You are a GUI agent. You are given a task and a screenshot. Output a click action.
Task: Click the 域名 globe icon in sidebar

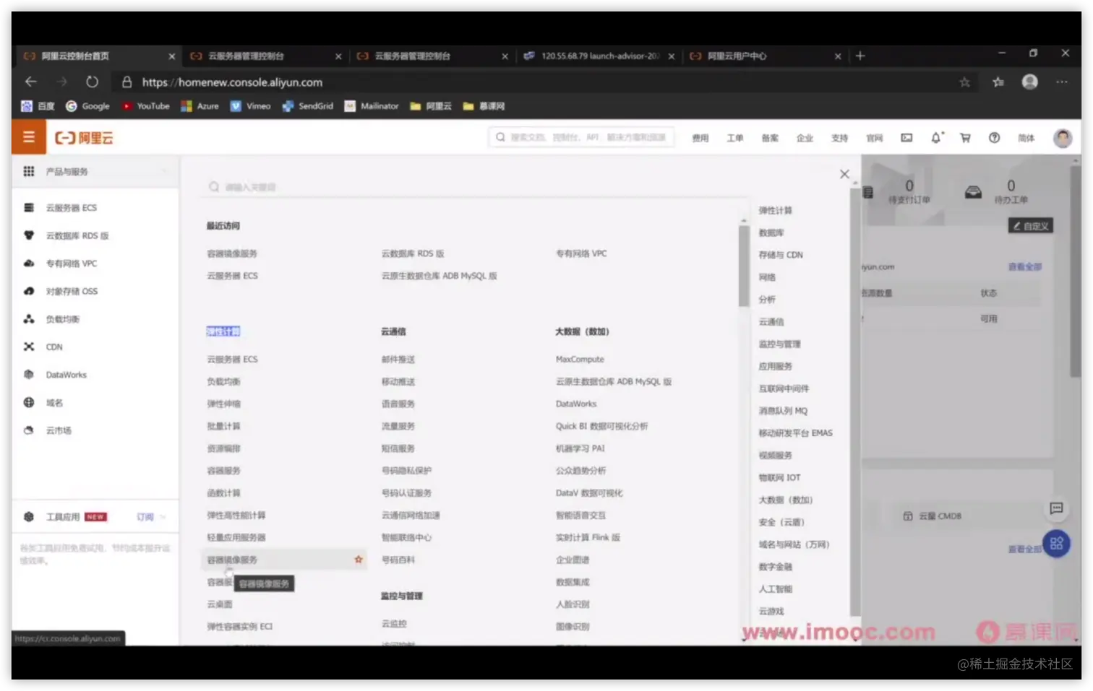[x=29, y=403]
